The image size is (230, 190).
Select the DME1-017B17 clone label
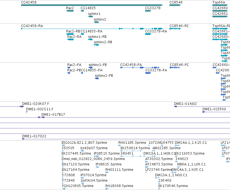tap(53, 115)
